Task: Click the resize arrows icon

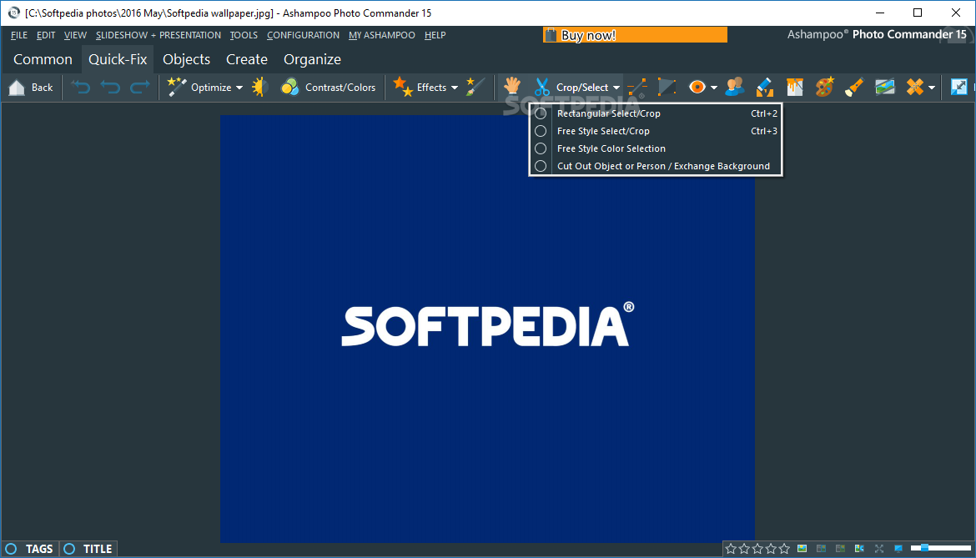Action: tap(959, 87)
